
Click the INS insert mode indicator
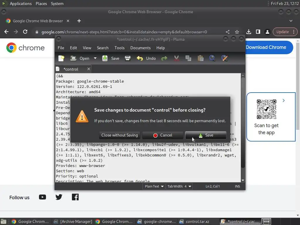click(237, 186)
